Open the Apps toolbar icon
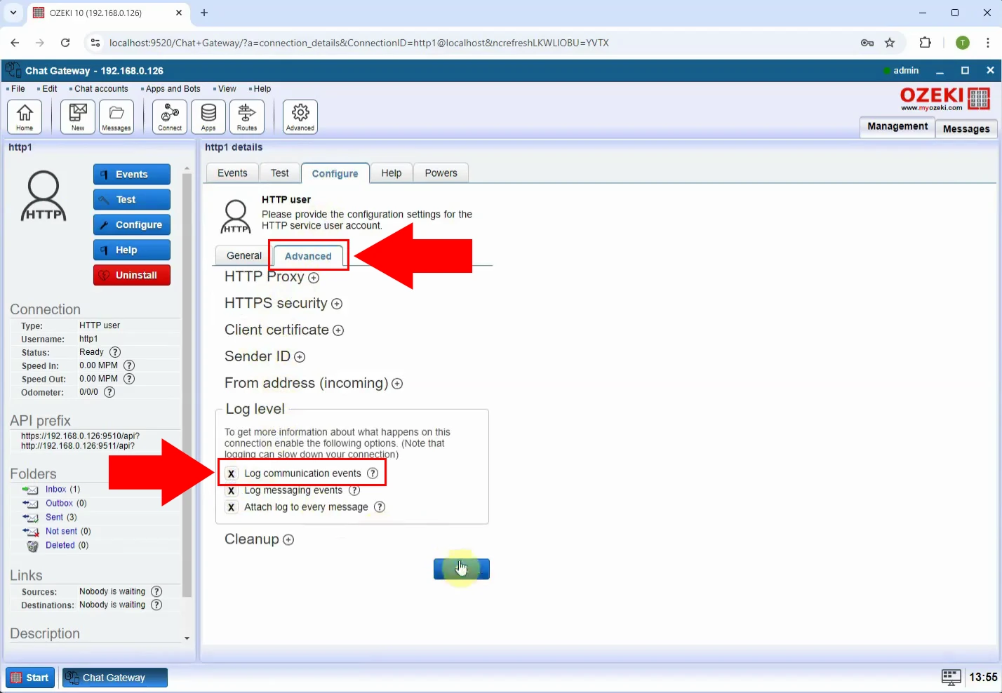 (208, 116)
